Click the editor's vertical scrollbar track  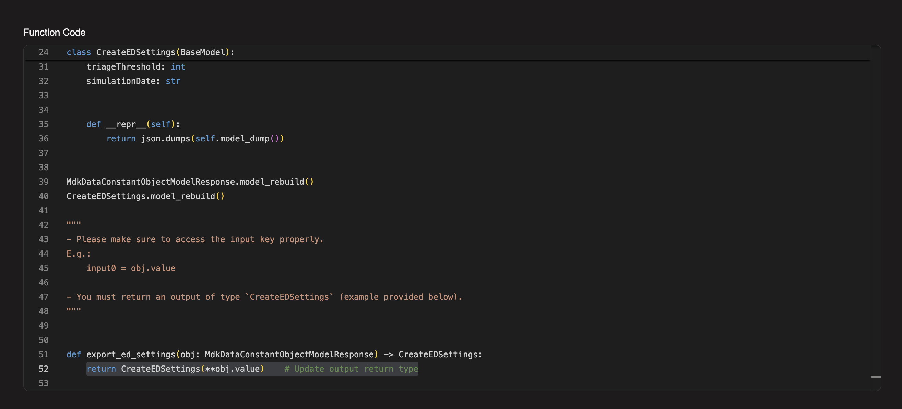click(x=876, y=218)
